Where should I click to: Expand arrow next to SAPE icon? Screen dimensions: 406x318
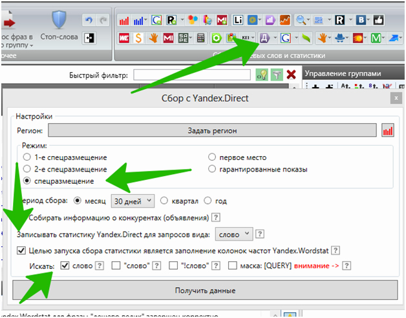[x=191, y=38]
